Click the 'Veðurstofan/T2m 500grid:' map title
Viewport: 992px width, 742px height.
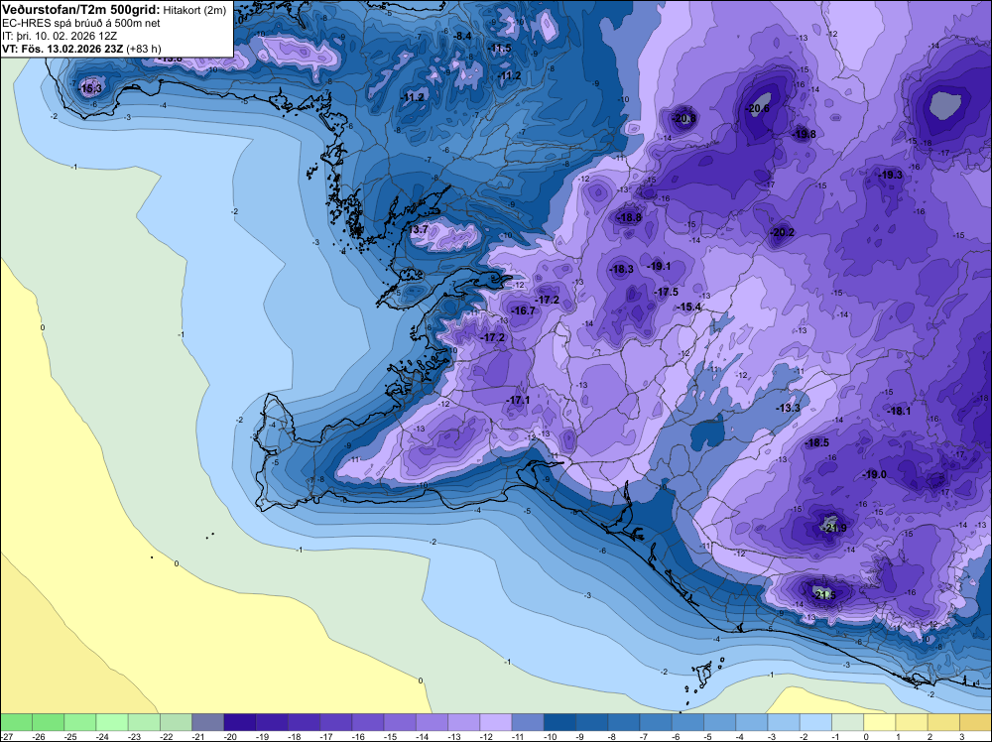coord(81,10)
